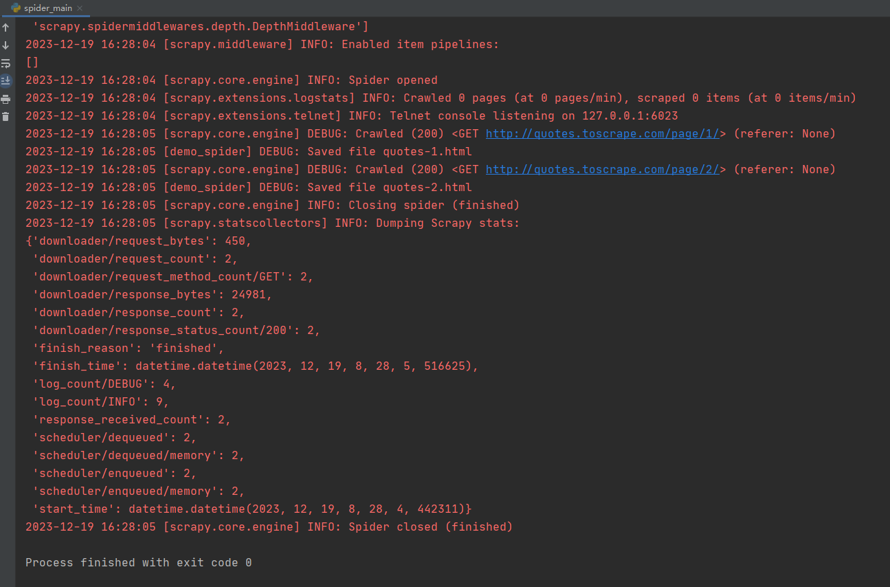This screenshot has width=890, height=587.
Task: Click the 'downloader/request_count': 2 stat
Action: pyautogui.click(x=135, y=258)
